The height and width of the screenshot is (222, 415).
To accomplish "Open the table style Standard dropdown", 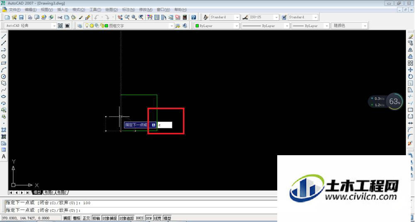I will tap(303, 17).
